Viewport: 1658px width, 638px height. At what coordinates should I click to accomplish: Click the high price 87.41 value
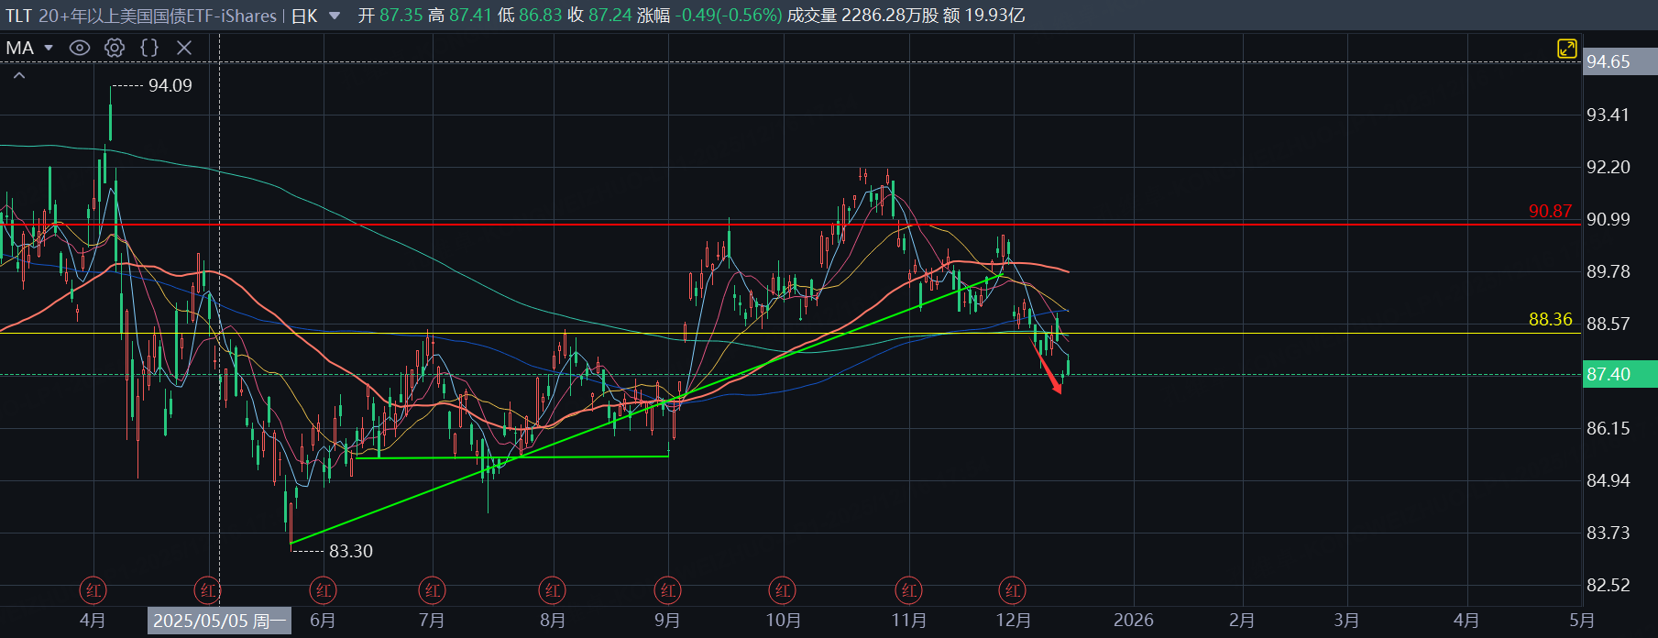point(470,16)
